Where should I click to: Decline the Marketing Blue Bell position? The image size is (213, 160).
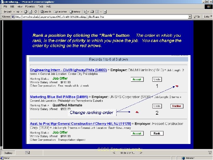(x=177, y=106)
